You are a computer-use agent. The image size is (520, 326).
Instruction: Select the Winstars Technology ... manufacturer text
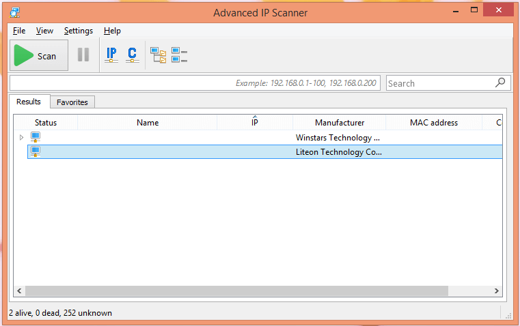(338, 138)
